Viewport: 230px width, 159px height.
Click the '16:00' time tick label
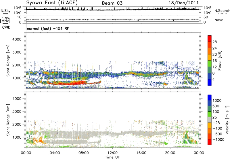[141, 153]
